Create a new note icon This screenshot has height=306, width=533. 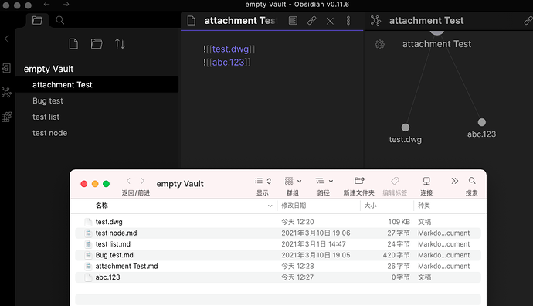tap(73, 44)
